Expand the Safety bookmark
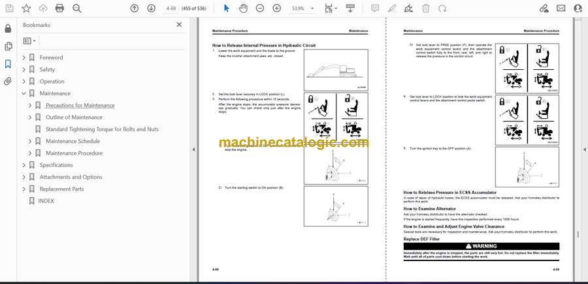588x284 pixels. click(x=24, y=70)
